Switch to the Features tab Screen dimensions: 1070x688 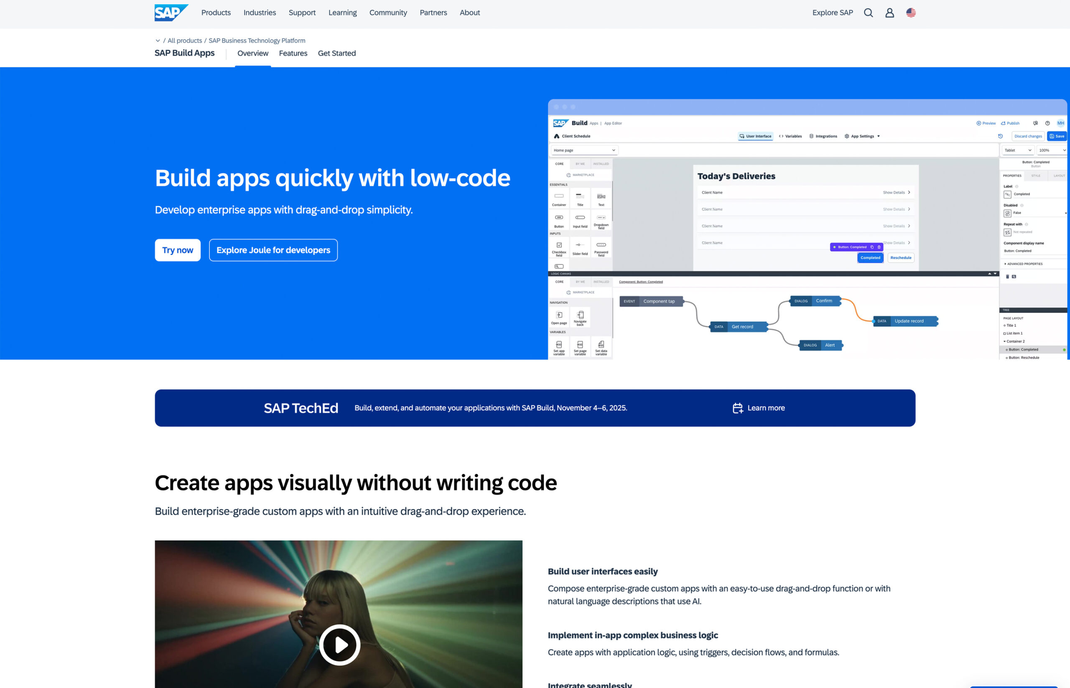[293, 54]
